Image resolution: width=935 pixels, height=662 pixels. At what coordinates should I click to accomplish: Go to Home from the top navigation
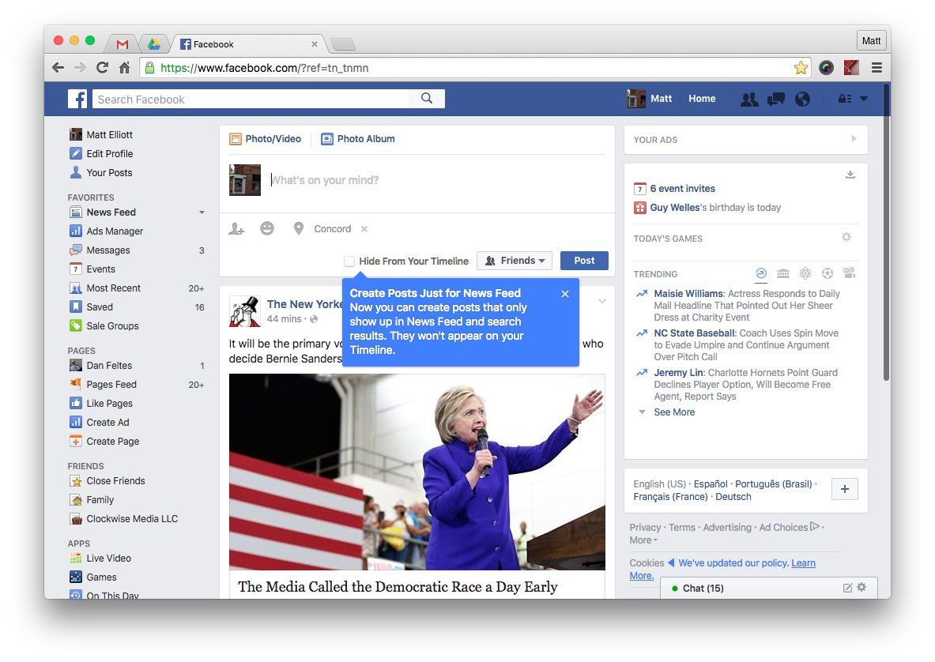coord(702,98)
